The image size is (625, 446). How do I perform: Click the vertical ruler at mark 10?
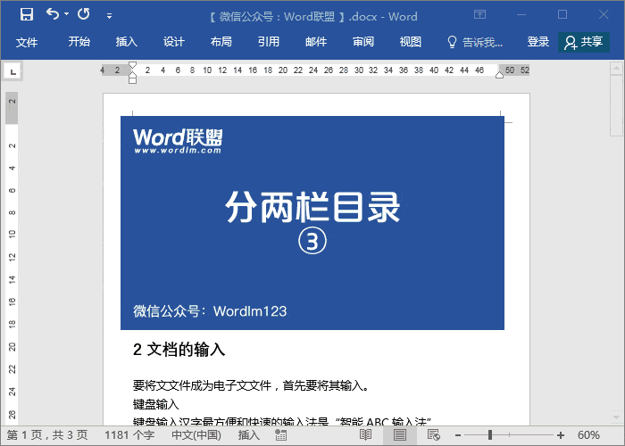coord(12,234)
